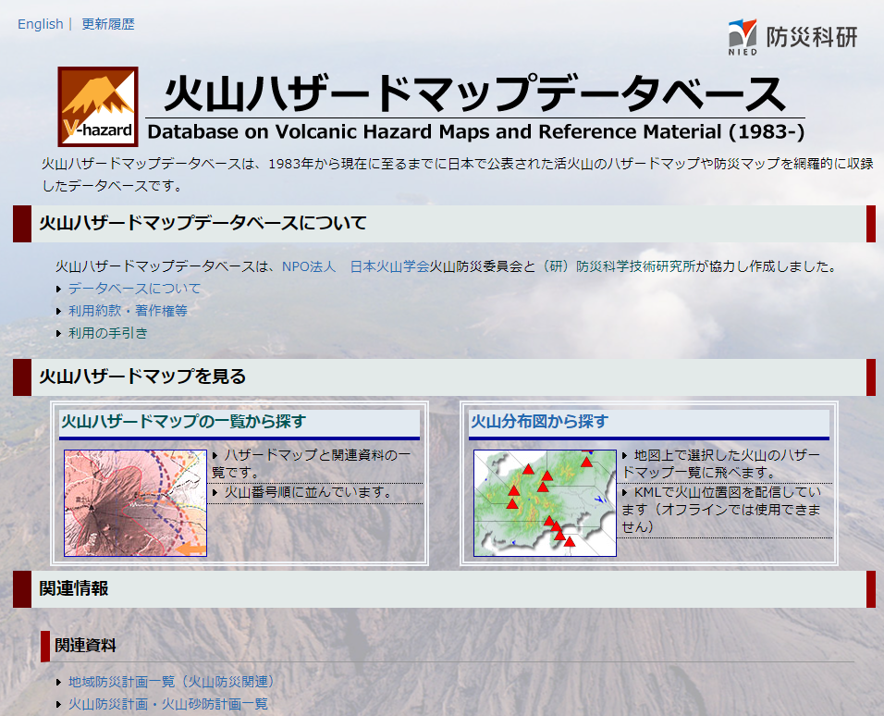Viewport: 884px width, 716px height.
Task: Open 利用約款・著作権等 link
Action: [x=128, y=311]
